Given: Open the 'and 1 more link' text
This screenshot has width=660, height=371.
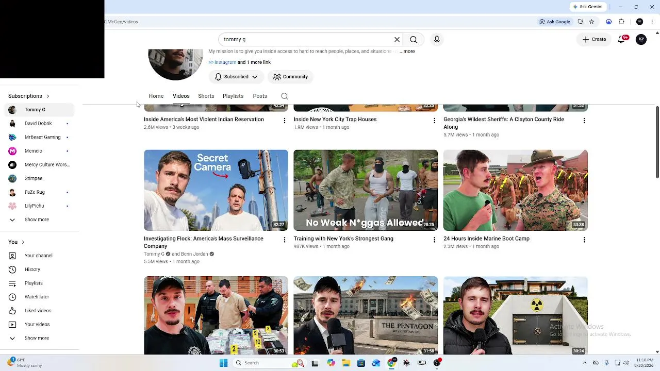Looking at the screenshot, I should pos(254,62).
